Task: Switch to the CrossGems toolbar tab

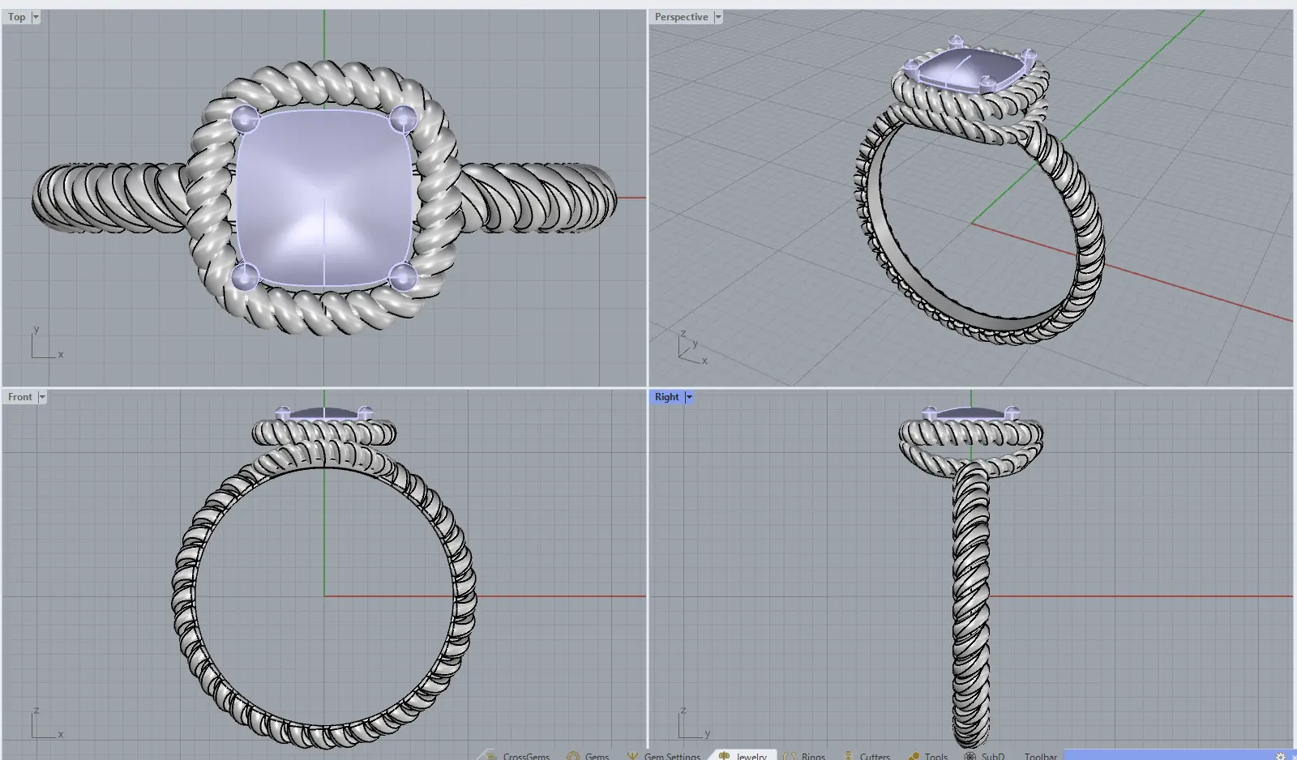Action: [525, 756]
